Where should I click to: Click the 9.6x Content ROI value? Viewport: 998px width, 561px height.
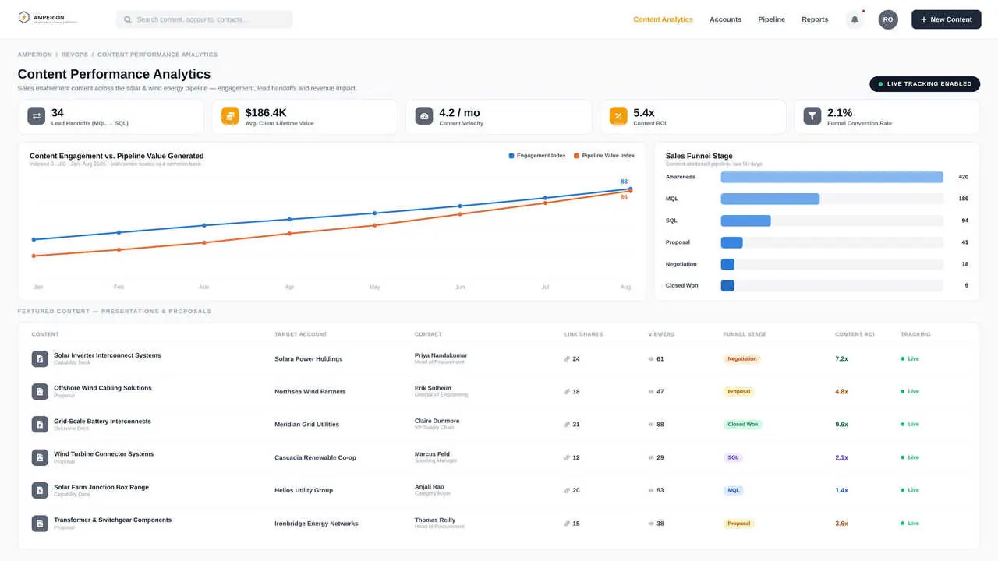click(x=841, y=425)
